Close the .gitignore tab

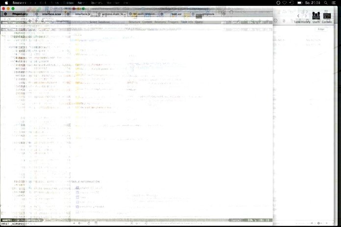(x=193, y=14)
